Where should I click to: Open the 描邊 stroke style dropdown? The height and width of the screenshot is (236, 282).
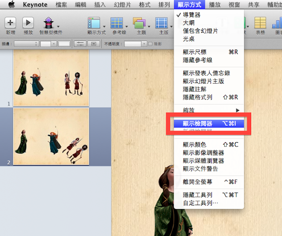pos(26,44)
